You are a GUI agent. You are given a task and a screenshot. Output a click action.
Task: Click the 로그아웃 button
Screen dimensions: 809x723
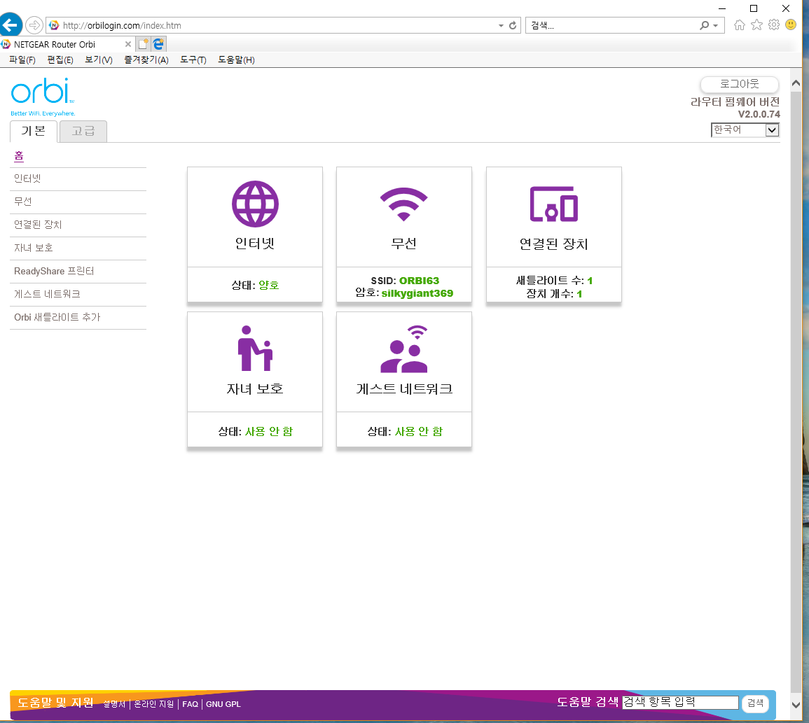tap(740, 84)
